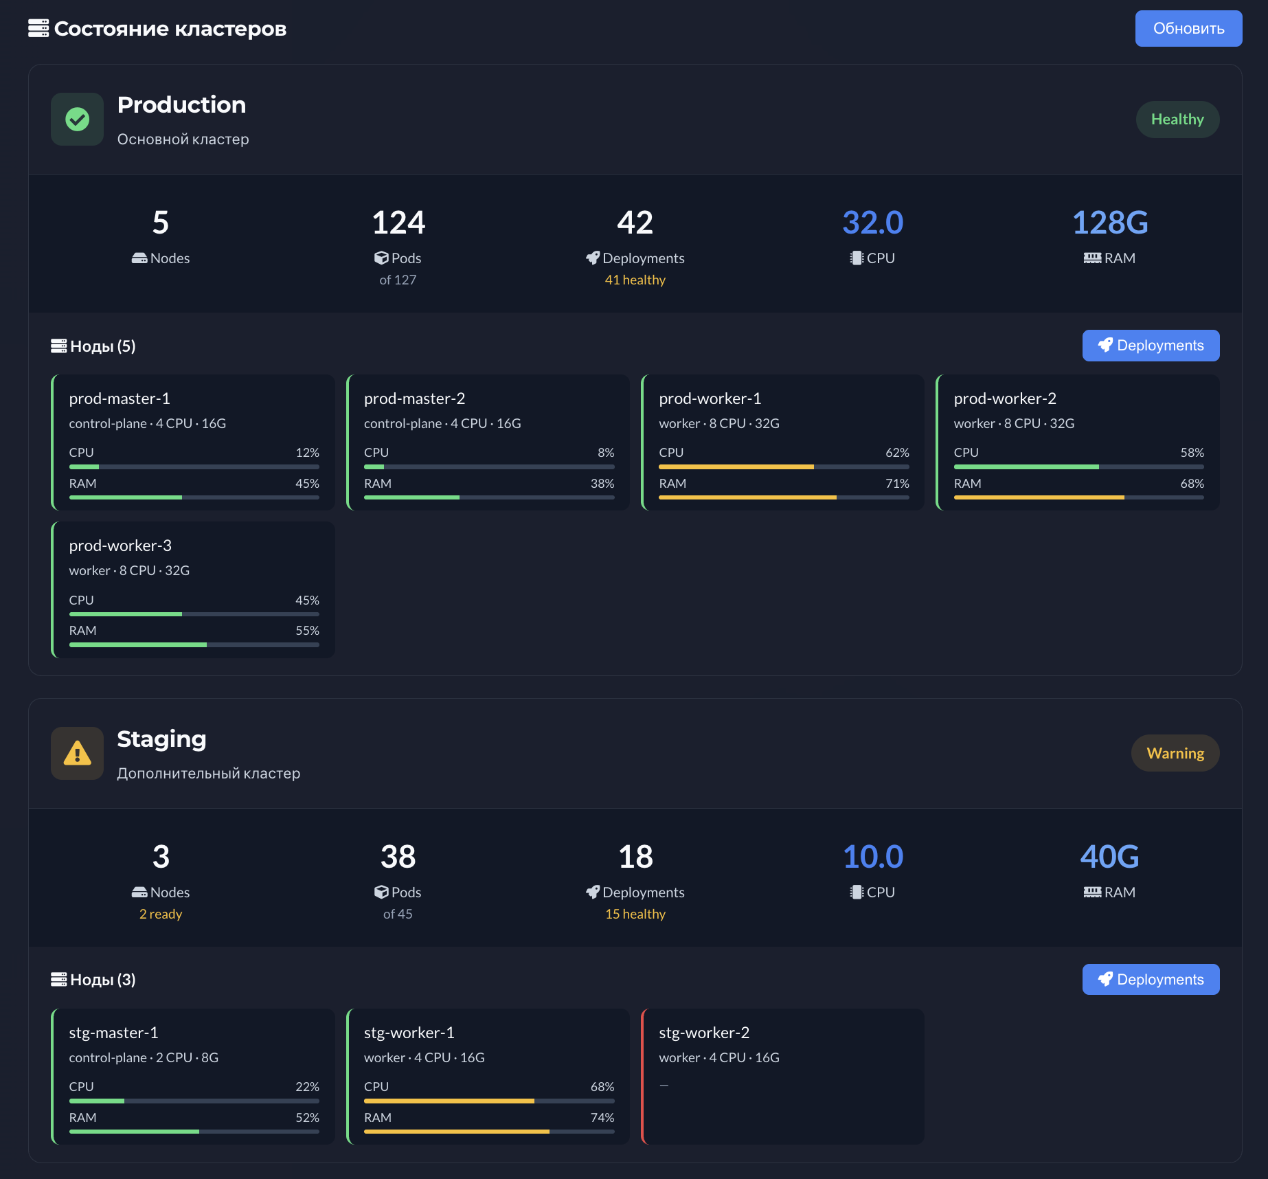Select the rocket icon next to Deployments in Production stats
Viewport: 1268px width, 1179px height.
[592, 258]
